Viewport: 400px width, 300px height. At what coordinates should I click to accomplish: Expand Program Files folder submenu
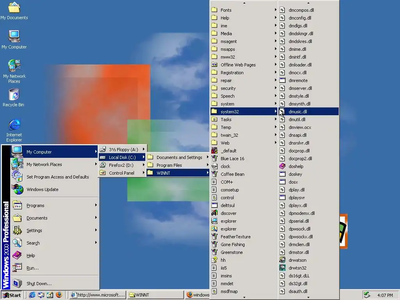178,165
